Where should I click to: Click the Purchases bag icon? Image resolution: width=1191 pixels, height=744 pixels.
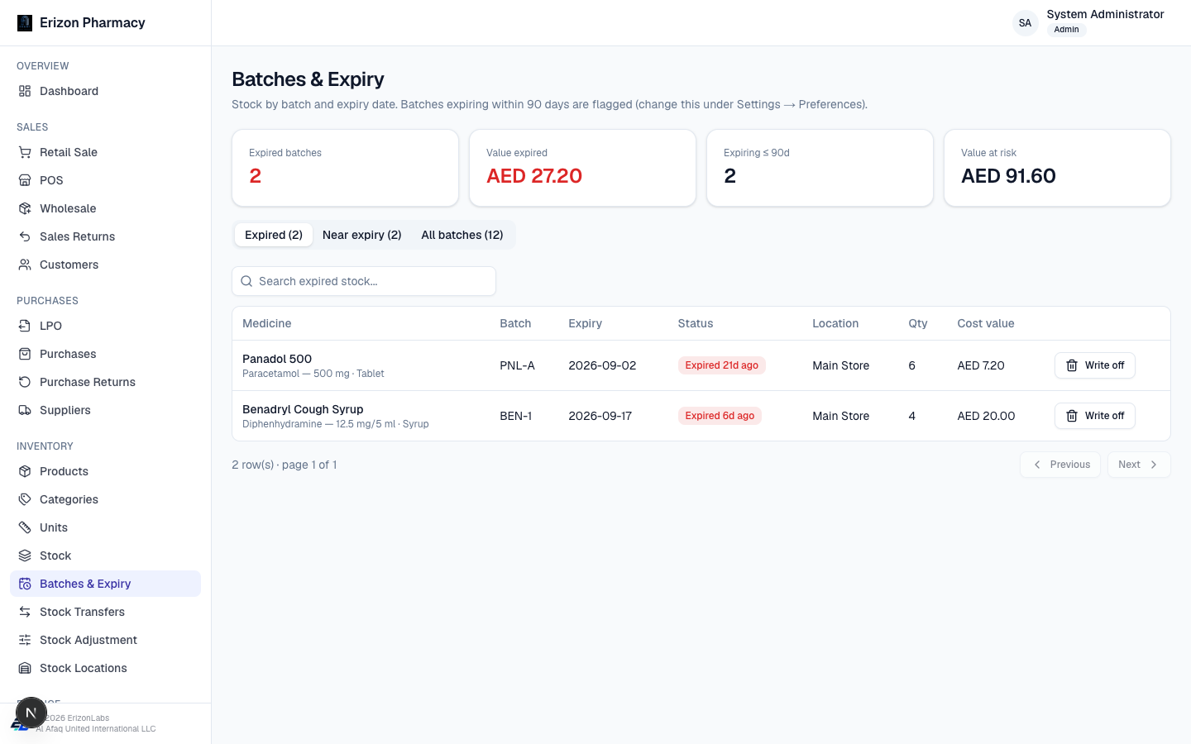(x=25, y=354)
